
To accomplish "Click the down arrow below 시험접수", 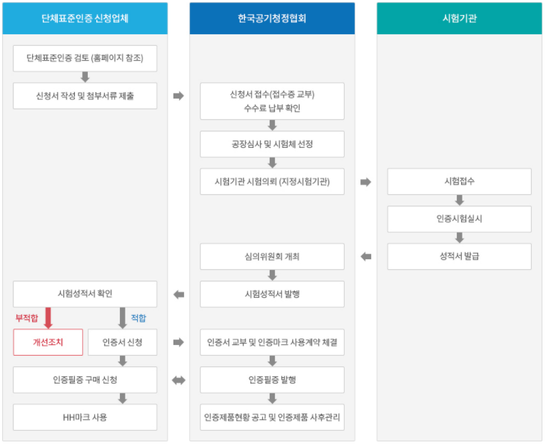I will click(x=460, y=200).
